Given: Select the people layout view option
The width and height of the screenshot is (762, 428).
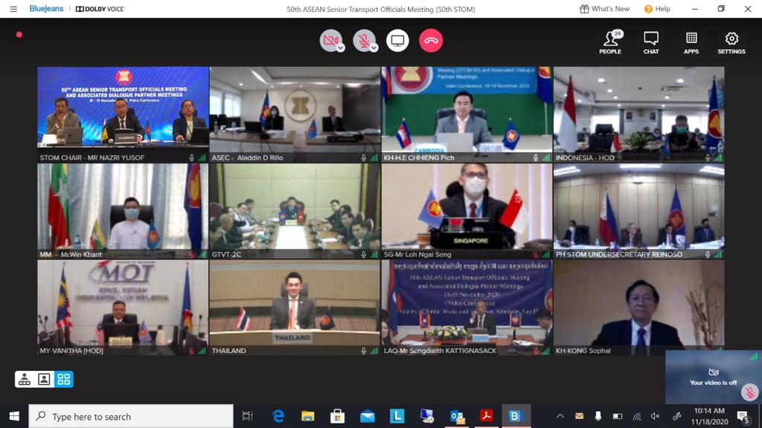Looking at the screenshot, I should (x=25, y=380).
